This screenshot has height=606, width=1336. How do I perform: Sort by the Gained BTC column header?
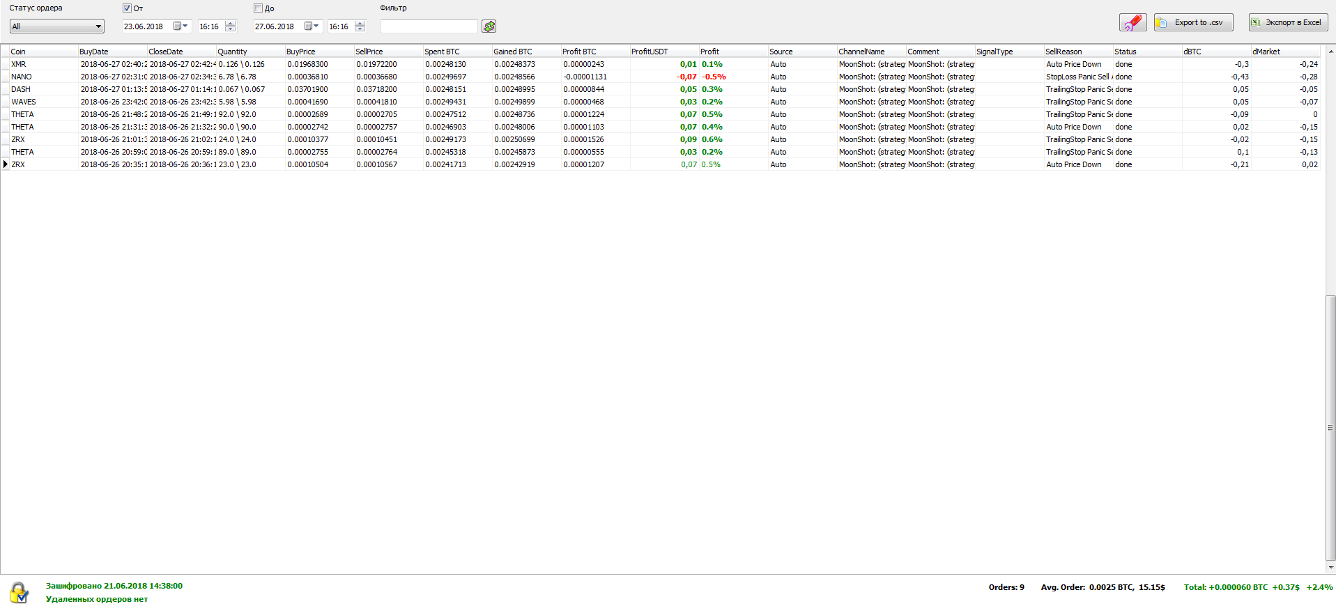pos(526,52)
